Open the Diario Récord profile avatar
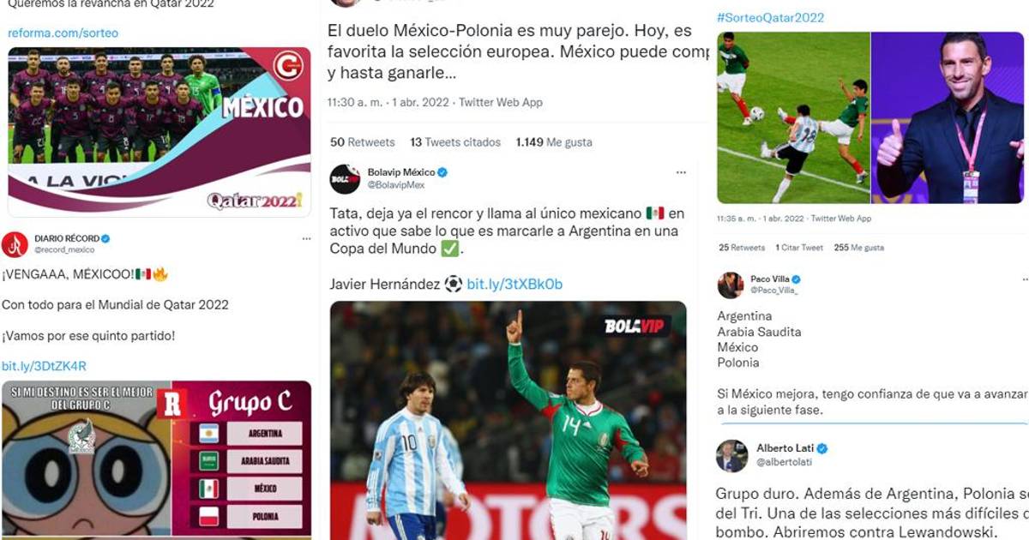Screen dimensions: 1029x540 point(15,244)
